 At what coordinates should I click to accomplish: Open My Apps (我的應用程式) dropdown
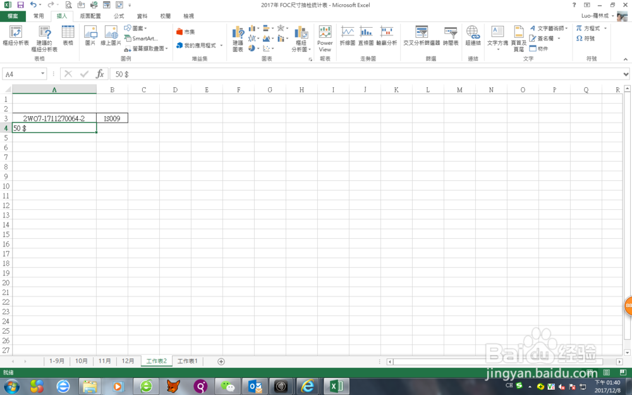pos(199,45)
